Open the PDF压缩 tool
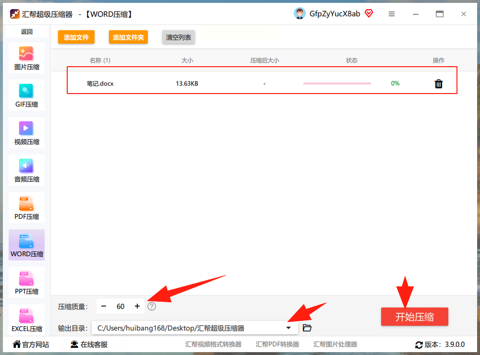 pyautogui.click(x=26, y=208)
